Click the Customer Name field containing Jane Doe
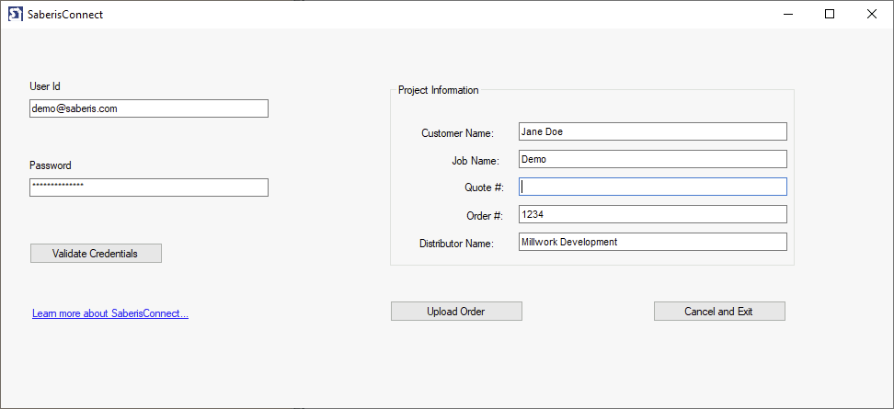894x409 pixels. click(x=652, y=131)
